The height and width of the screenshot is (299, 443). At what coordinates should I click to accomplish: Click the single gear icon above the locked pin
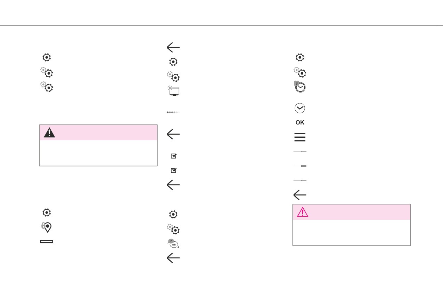click(x=47, y=212)
